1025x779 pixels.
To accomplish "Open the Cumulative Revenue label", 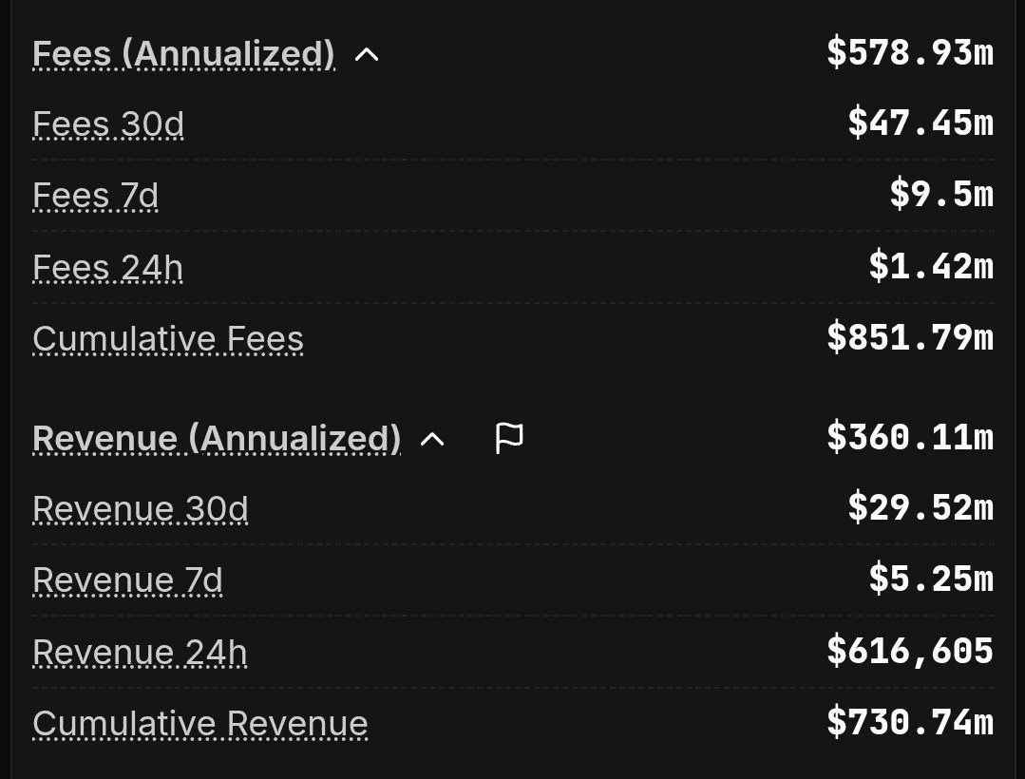I will click(x=200, y=723).
